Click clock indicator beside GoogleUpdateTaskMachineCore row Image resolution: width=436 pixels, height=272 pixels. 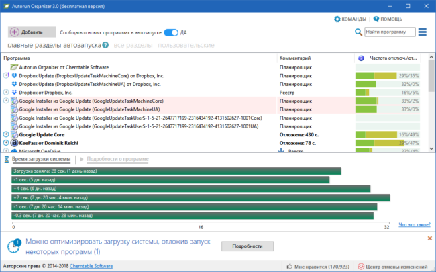click(6, 101)
